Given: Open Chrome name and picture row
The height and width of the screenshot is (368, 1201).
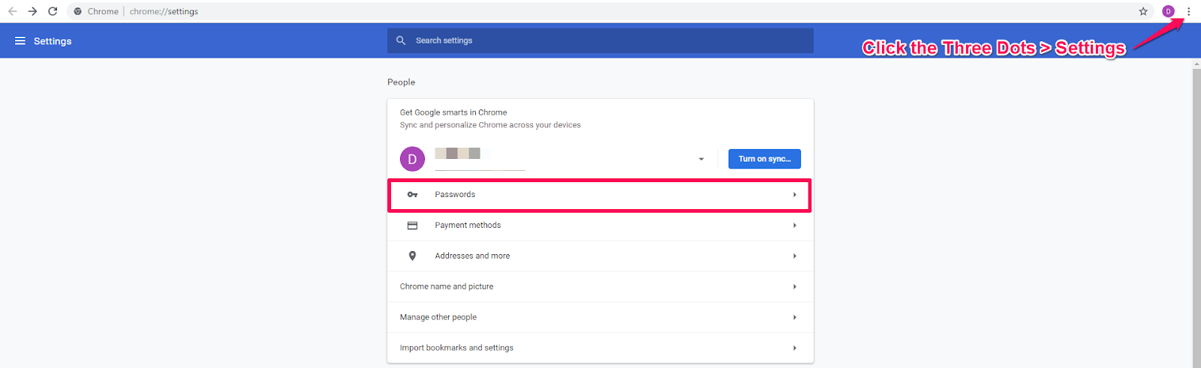Looking at the screenshot, I should point(600,287).
